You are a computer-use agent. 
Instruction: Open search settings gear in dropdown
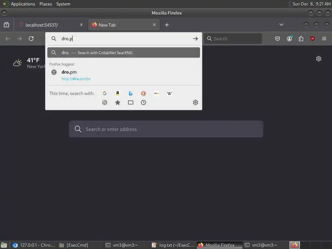pos(195,102)
